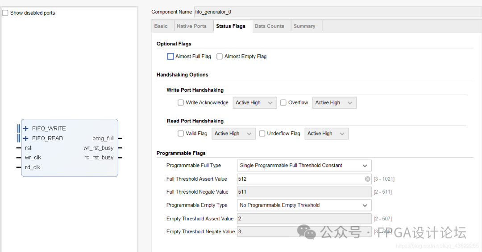Open the Summary tab
Viewport: 482px width, 252px height.
pyautogui.click(x=304, y=26)
